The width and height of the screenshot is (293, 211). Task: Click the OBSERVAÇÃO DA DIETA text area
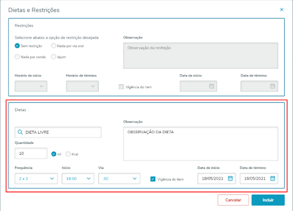pos(200,144)
